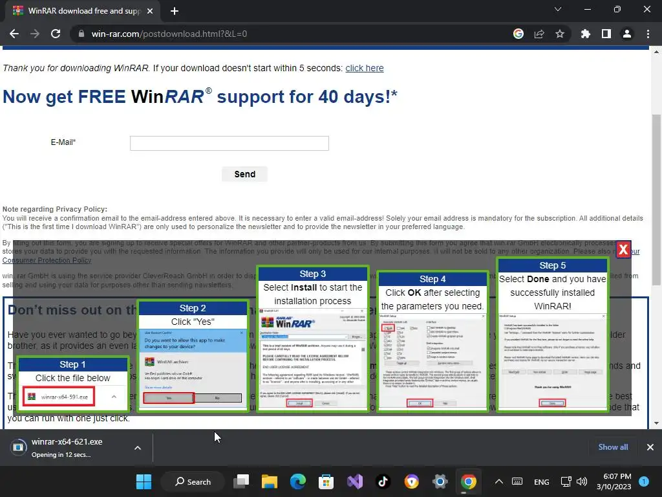The width and height of the screenshot is (662, 497).
Task: Open the Consumer Protection Policy link
Action: 47,260
